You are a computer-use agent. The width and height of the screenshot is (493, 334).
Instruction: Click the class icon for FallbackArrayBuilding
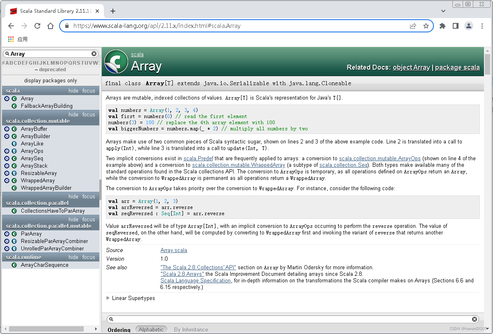pos(14,106)
